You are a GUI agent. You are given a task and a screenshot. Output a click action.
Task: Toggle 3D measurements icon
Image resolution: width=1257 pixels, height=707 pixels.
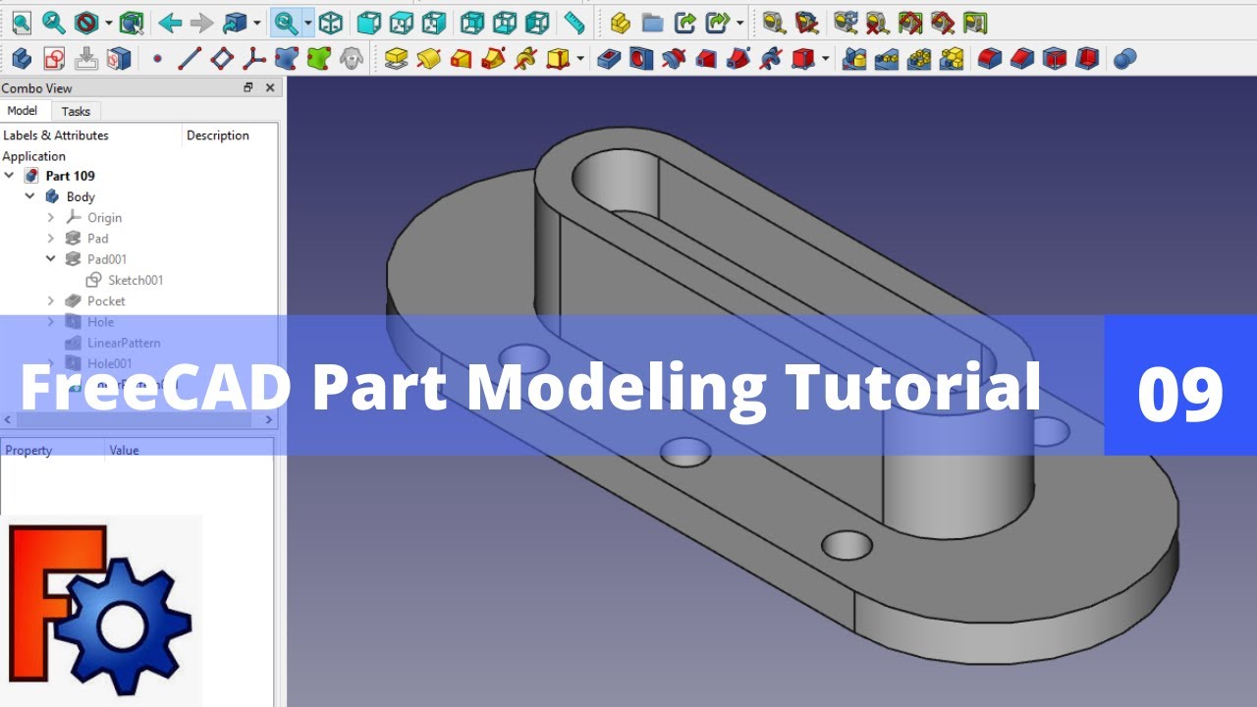point(943,22)
